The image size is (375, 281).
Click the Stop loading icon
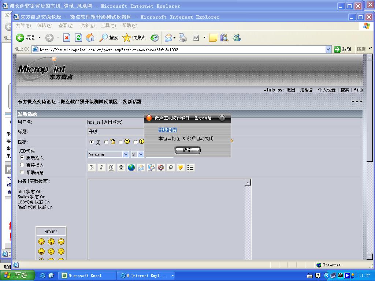(x=67, y=38)
